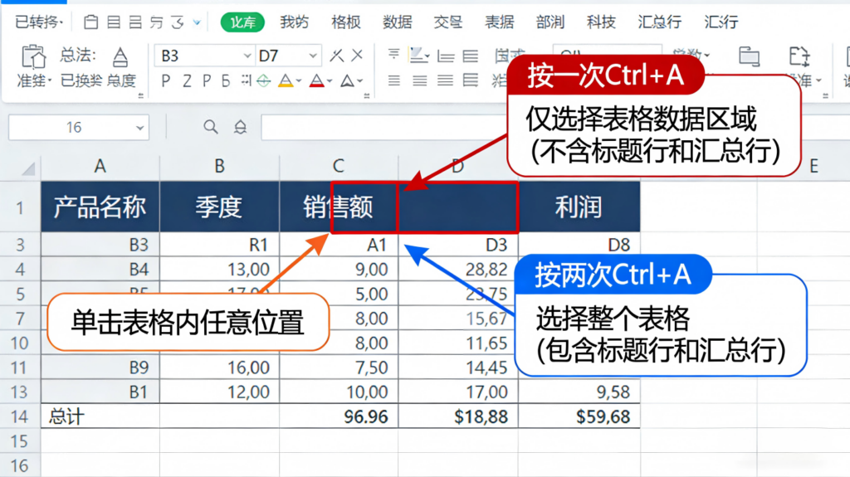This screenshot has height=477, width=850.
Task: Toggle the second P format button
Action: (207, 81)
